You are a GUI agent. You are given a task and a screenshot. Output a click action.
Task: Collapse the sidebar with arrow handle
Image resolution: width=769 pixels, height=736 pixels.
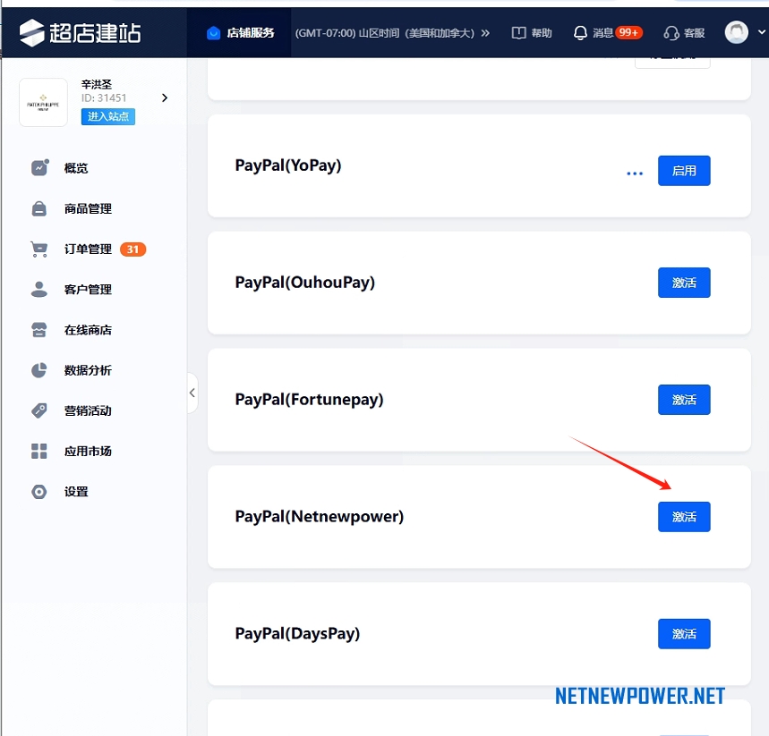click(192, 393)
